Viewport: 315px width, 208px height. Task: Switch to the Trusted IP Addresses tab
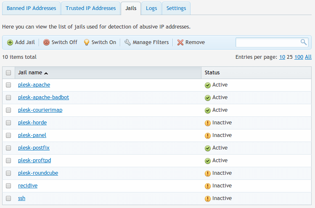pyautogui.click(x=90, y=8)
